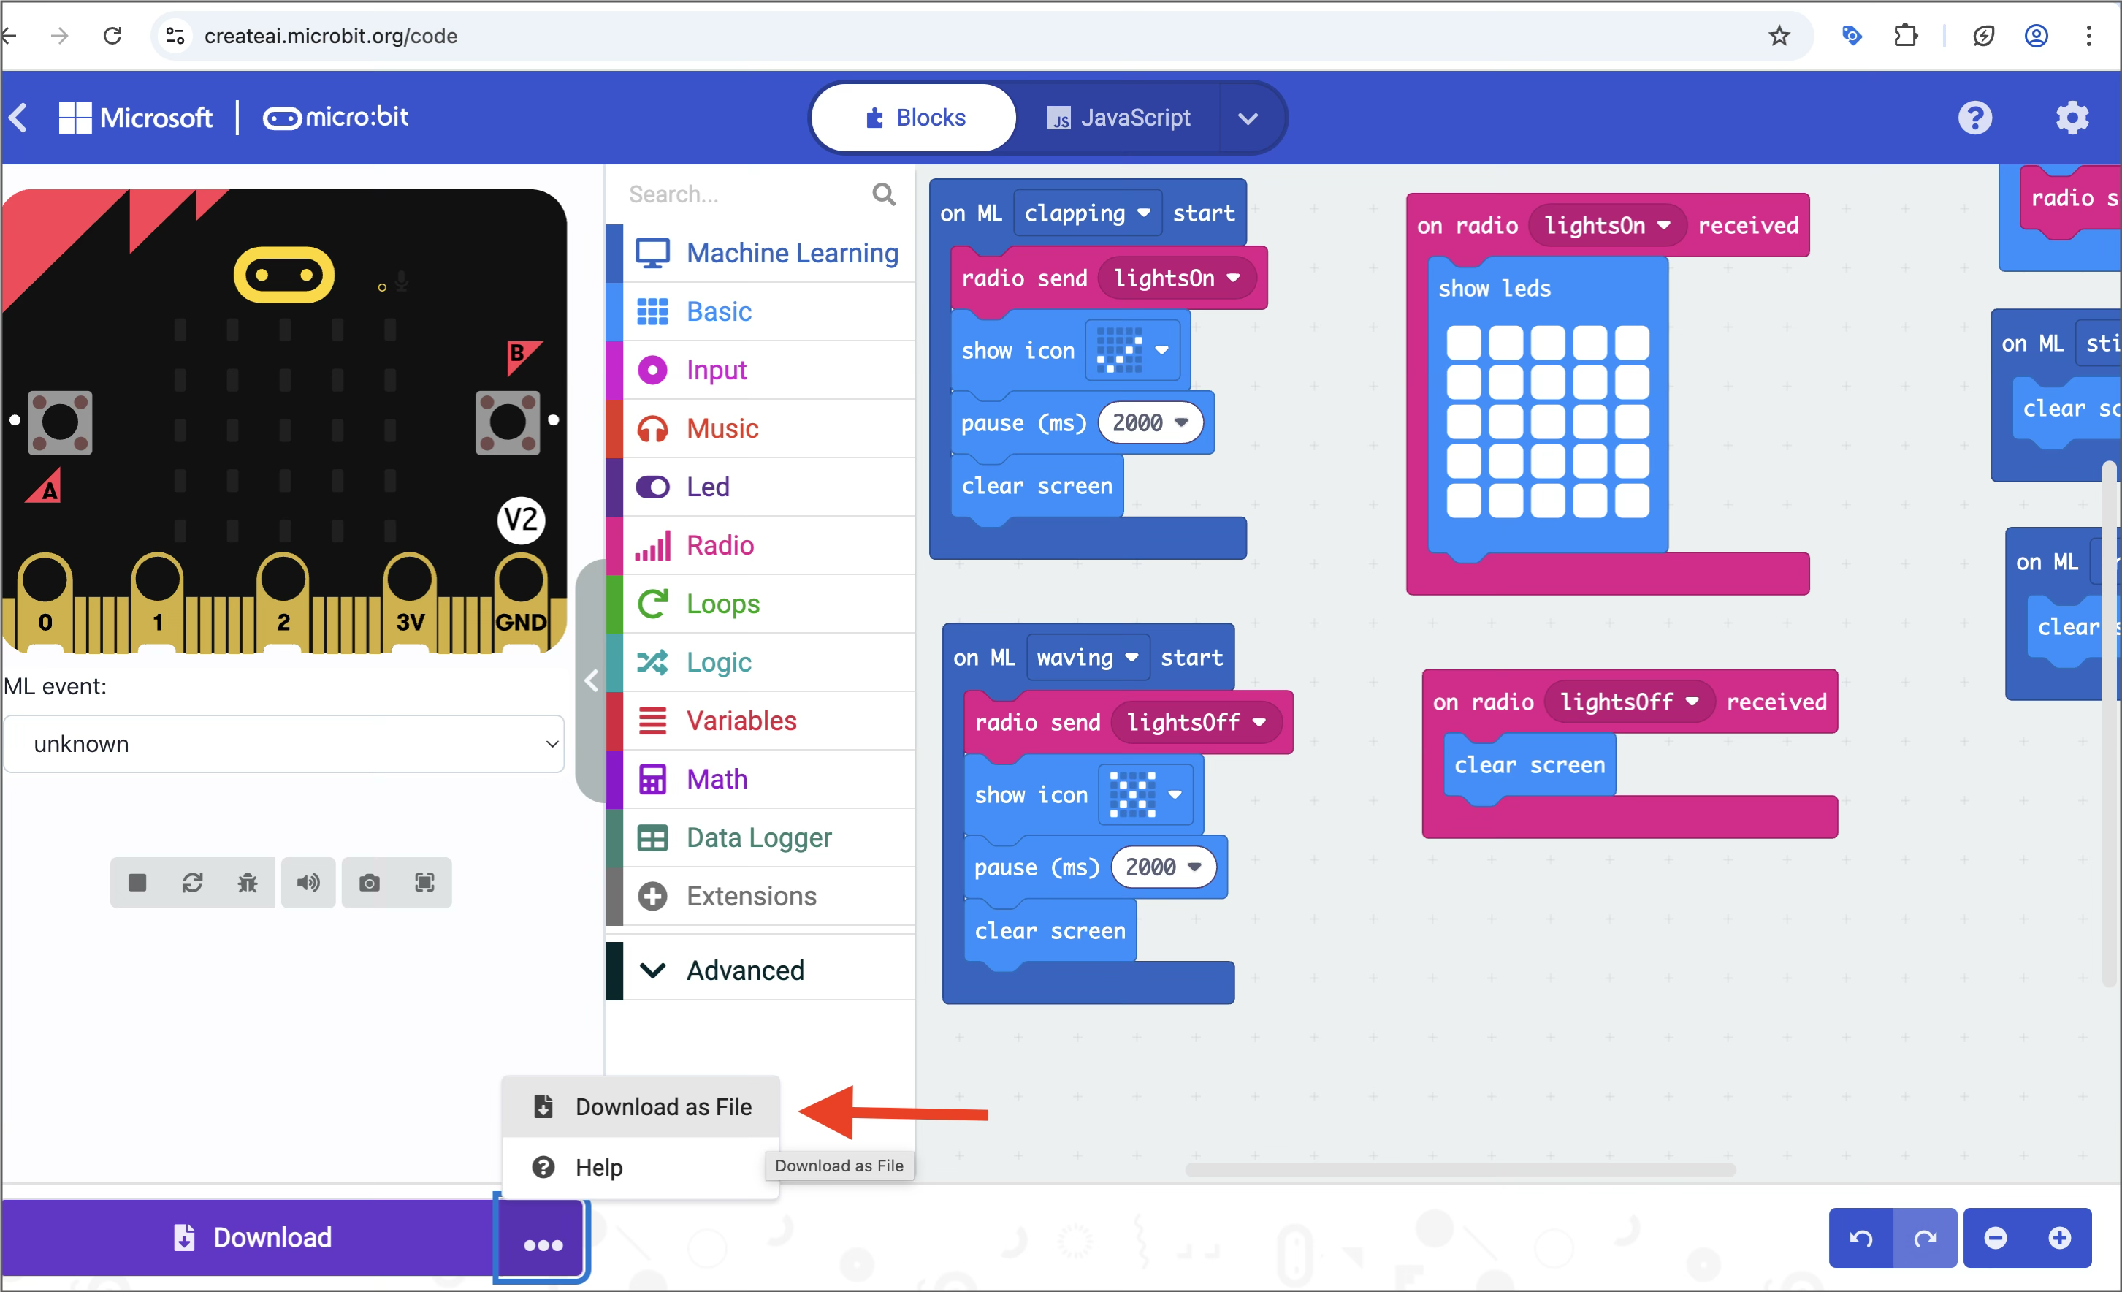
Task: Enter simulator fullscreen mode
Action: (424, 882)
